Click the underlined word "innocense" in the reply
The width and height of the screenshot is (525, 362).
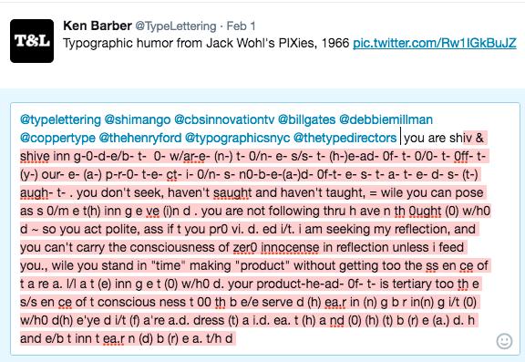pyautogui.click(x=290, y=247)
